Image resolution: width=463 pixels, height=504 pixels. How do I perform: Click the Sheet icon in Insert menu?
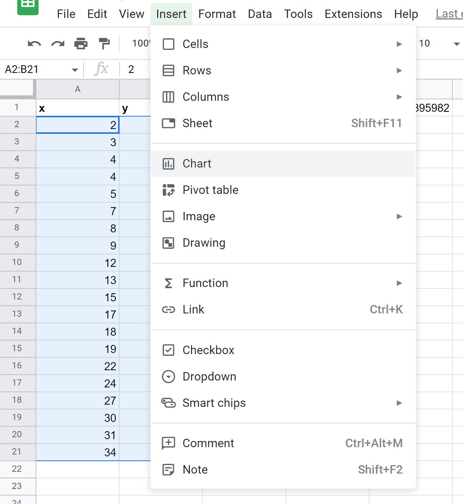(168, 123)
